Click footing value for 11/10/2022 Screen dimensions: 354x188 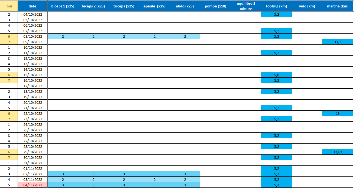pos(277,53)
